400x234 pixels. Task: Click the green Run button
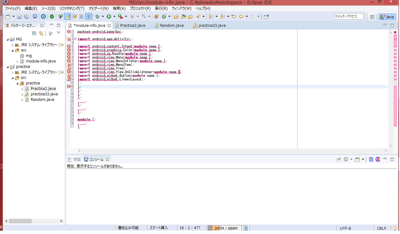click(109, 16)
